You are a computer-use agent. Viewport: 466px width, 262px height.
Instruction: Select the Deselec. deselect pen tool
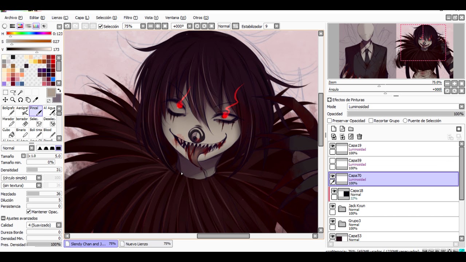point(50,122)
